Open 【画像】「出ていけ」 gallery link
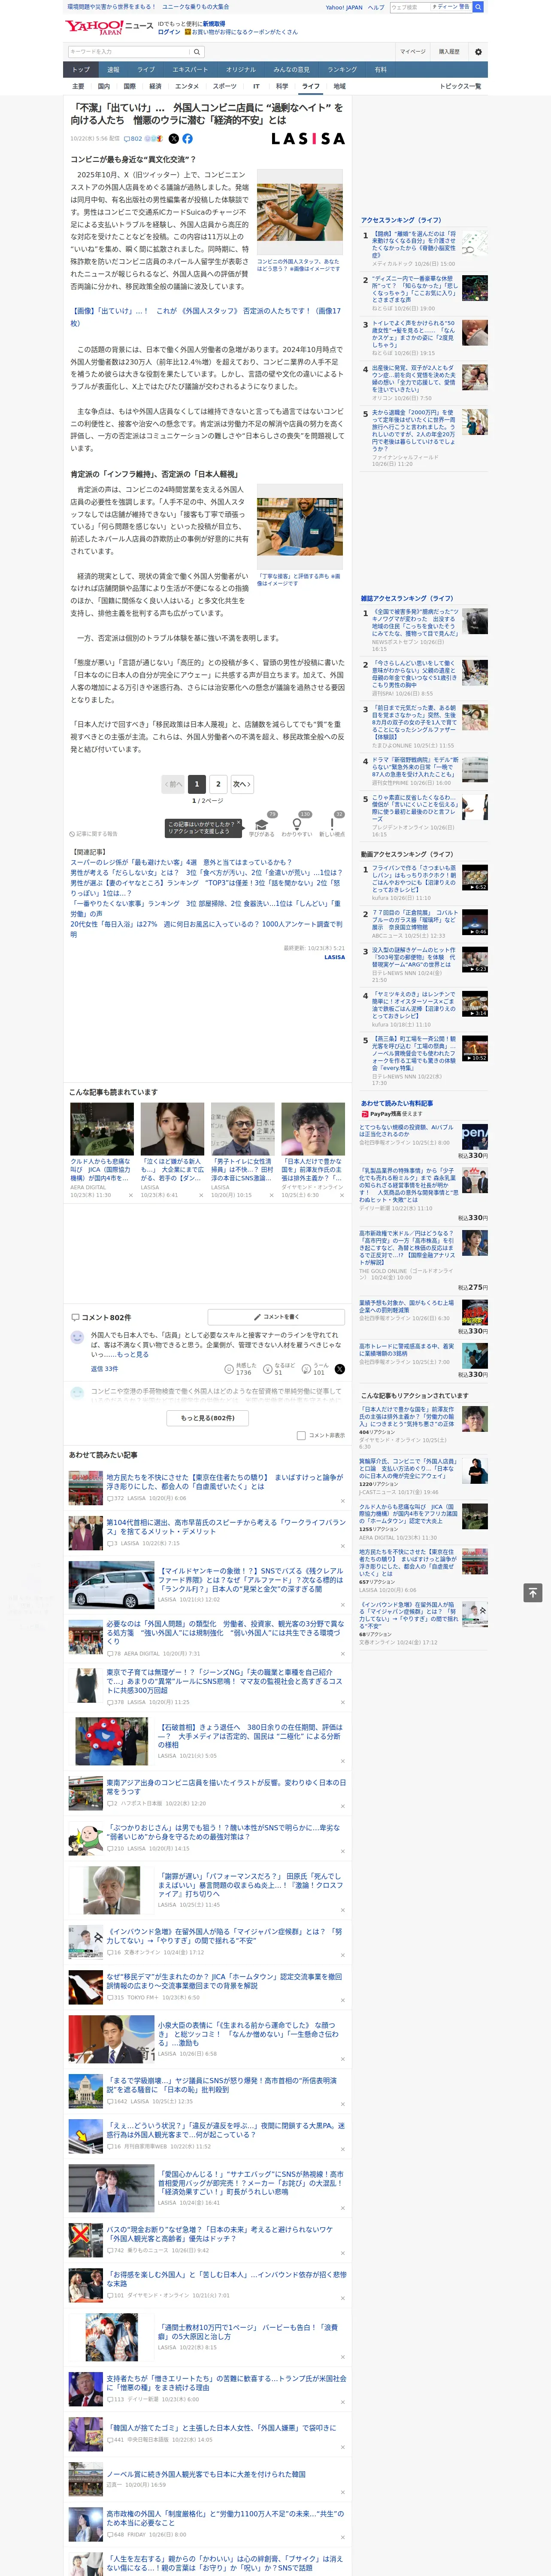Image resolution: width=551 pixels, height=2576 pixels. 205,317
